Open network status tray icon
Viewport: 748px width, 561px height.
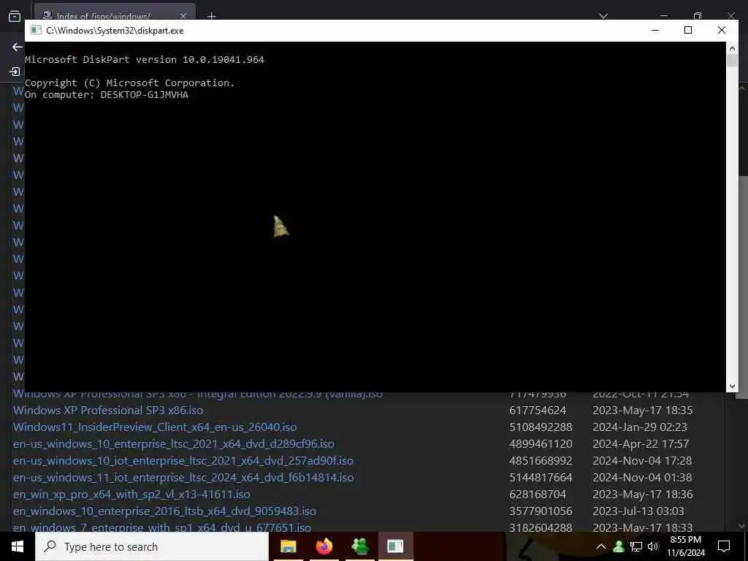click(x=636, y=546)
